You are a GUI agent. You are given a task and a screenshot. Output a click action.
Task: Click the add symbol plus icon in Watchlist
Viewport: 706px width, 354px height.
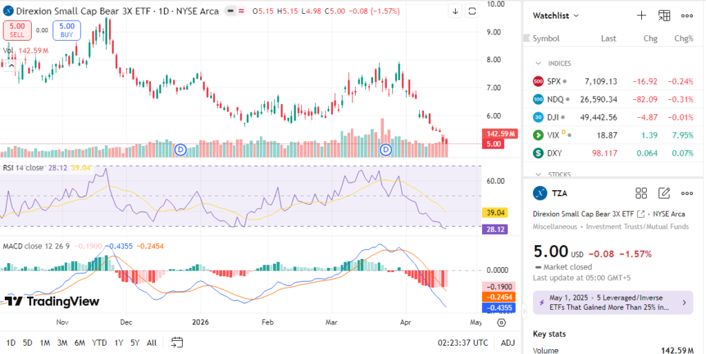pos(641,15)
